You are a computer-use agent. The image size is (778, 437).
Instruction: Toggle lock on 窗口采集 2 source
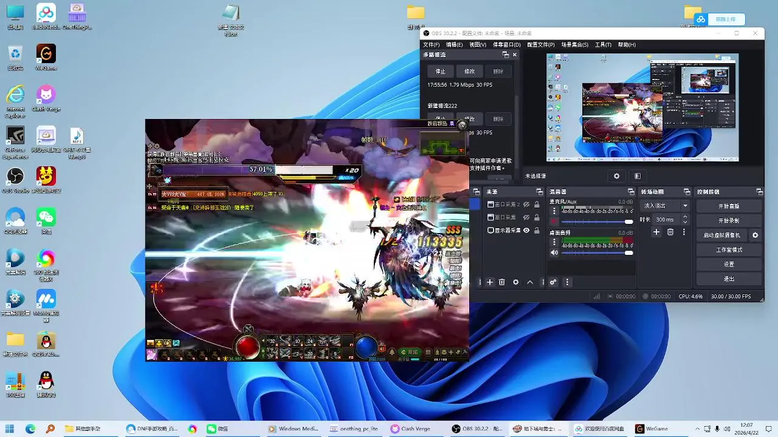537,205
